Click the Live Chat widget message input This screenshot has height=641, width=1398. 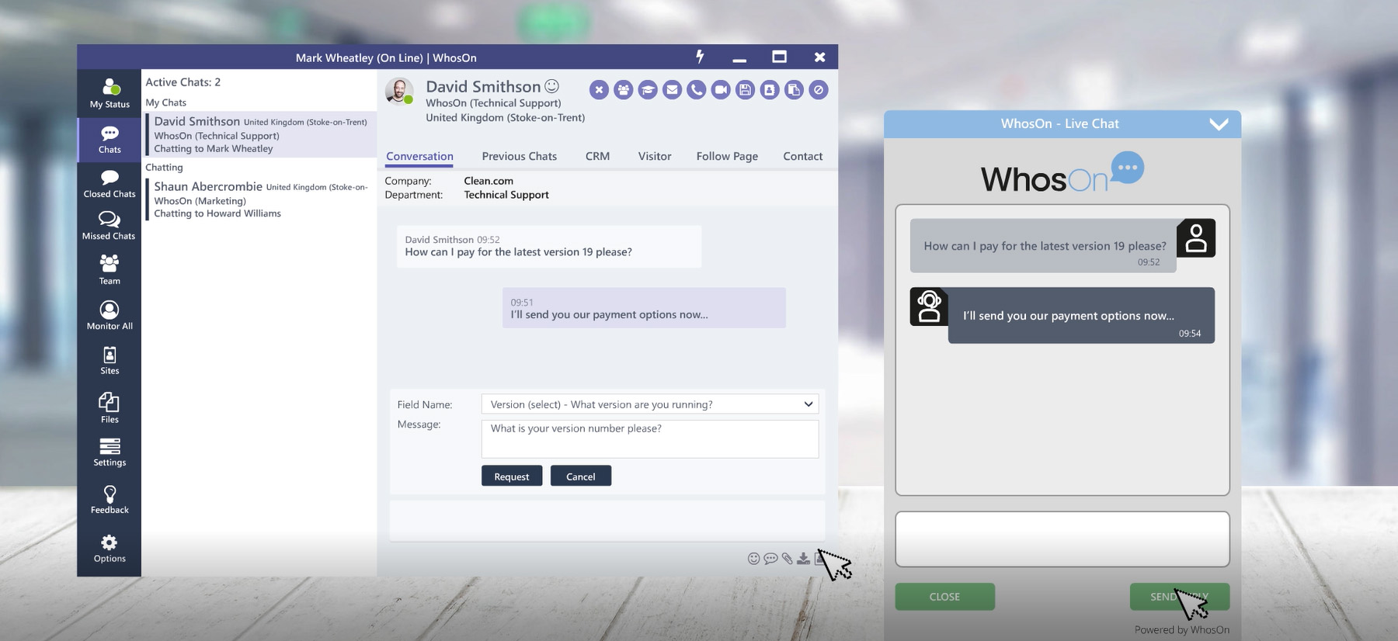tap(1062, 539)
